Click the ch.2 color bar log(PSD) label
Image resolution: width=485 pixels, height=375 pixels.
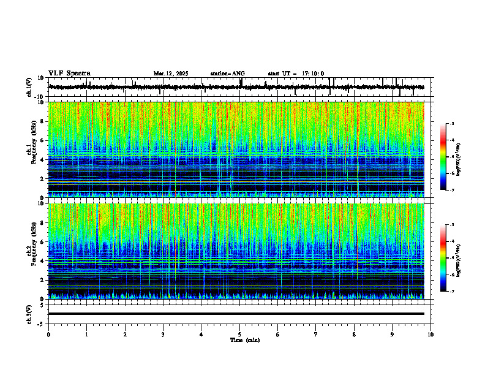(459, 260)
